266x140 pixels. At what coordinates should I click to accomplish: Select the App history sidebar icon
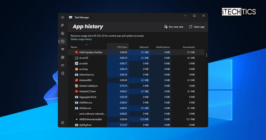[x=63, y=41]
